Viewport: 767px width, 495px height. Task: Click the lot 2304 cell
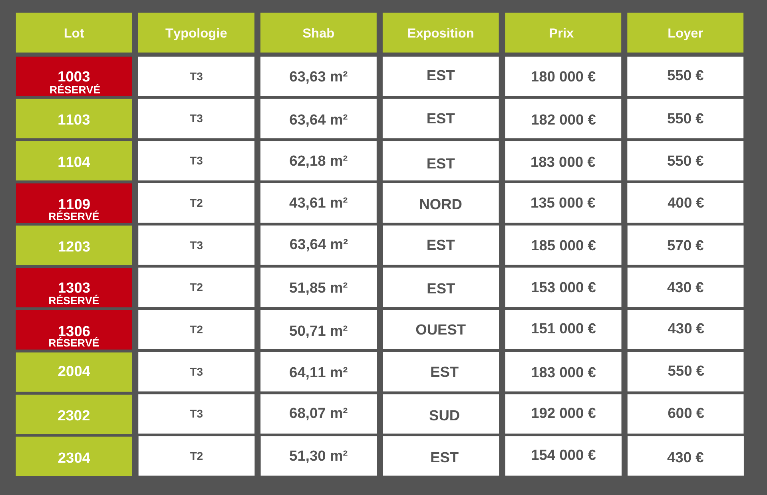(74, 457)
